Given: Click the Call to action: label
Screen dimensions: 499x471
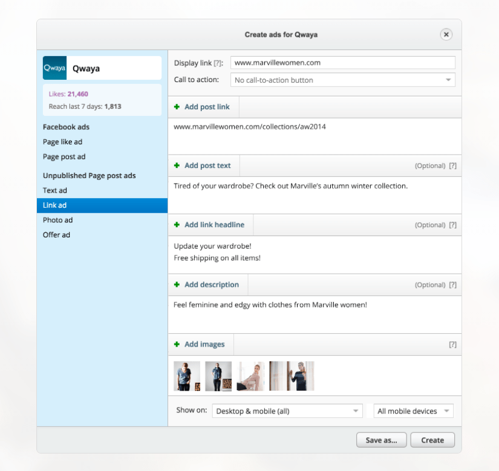Looking at the screenshot, I should (197, 80).
